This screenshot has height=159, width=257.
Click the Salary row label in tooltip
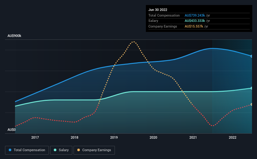click(153, 21)
